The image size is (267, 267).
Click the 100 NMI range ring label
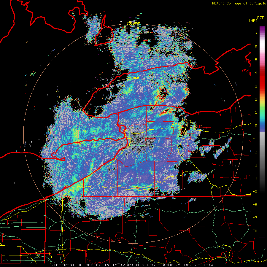(133, 23)
